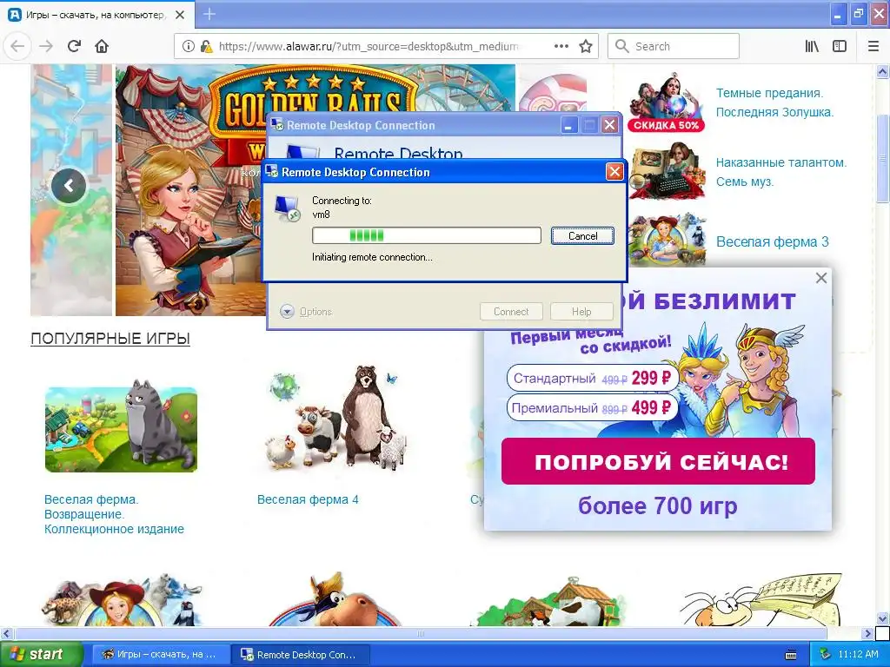Click the horizontal scrollbar left arrow
The width and height of the screenshot is (890, 667).
pos(6,633)
